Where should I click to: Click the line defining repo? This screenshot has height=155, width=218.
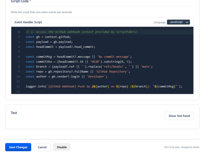click(x=78, y=71)
